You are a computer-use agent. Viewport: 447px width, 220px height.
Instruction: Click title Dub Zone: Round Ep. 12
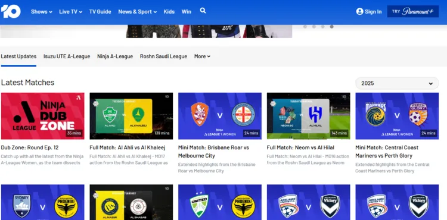(30, 147)
